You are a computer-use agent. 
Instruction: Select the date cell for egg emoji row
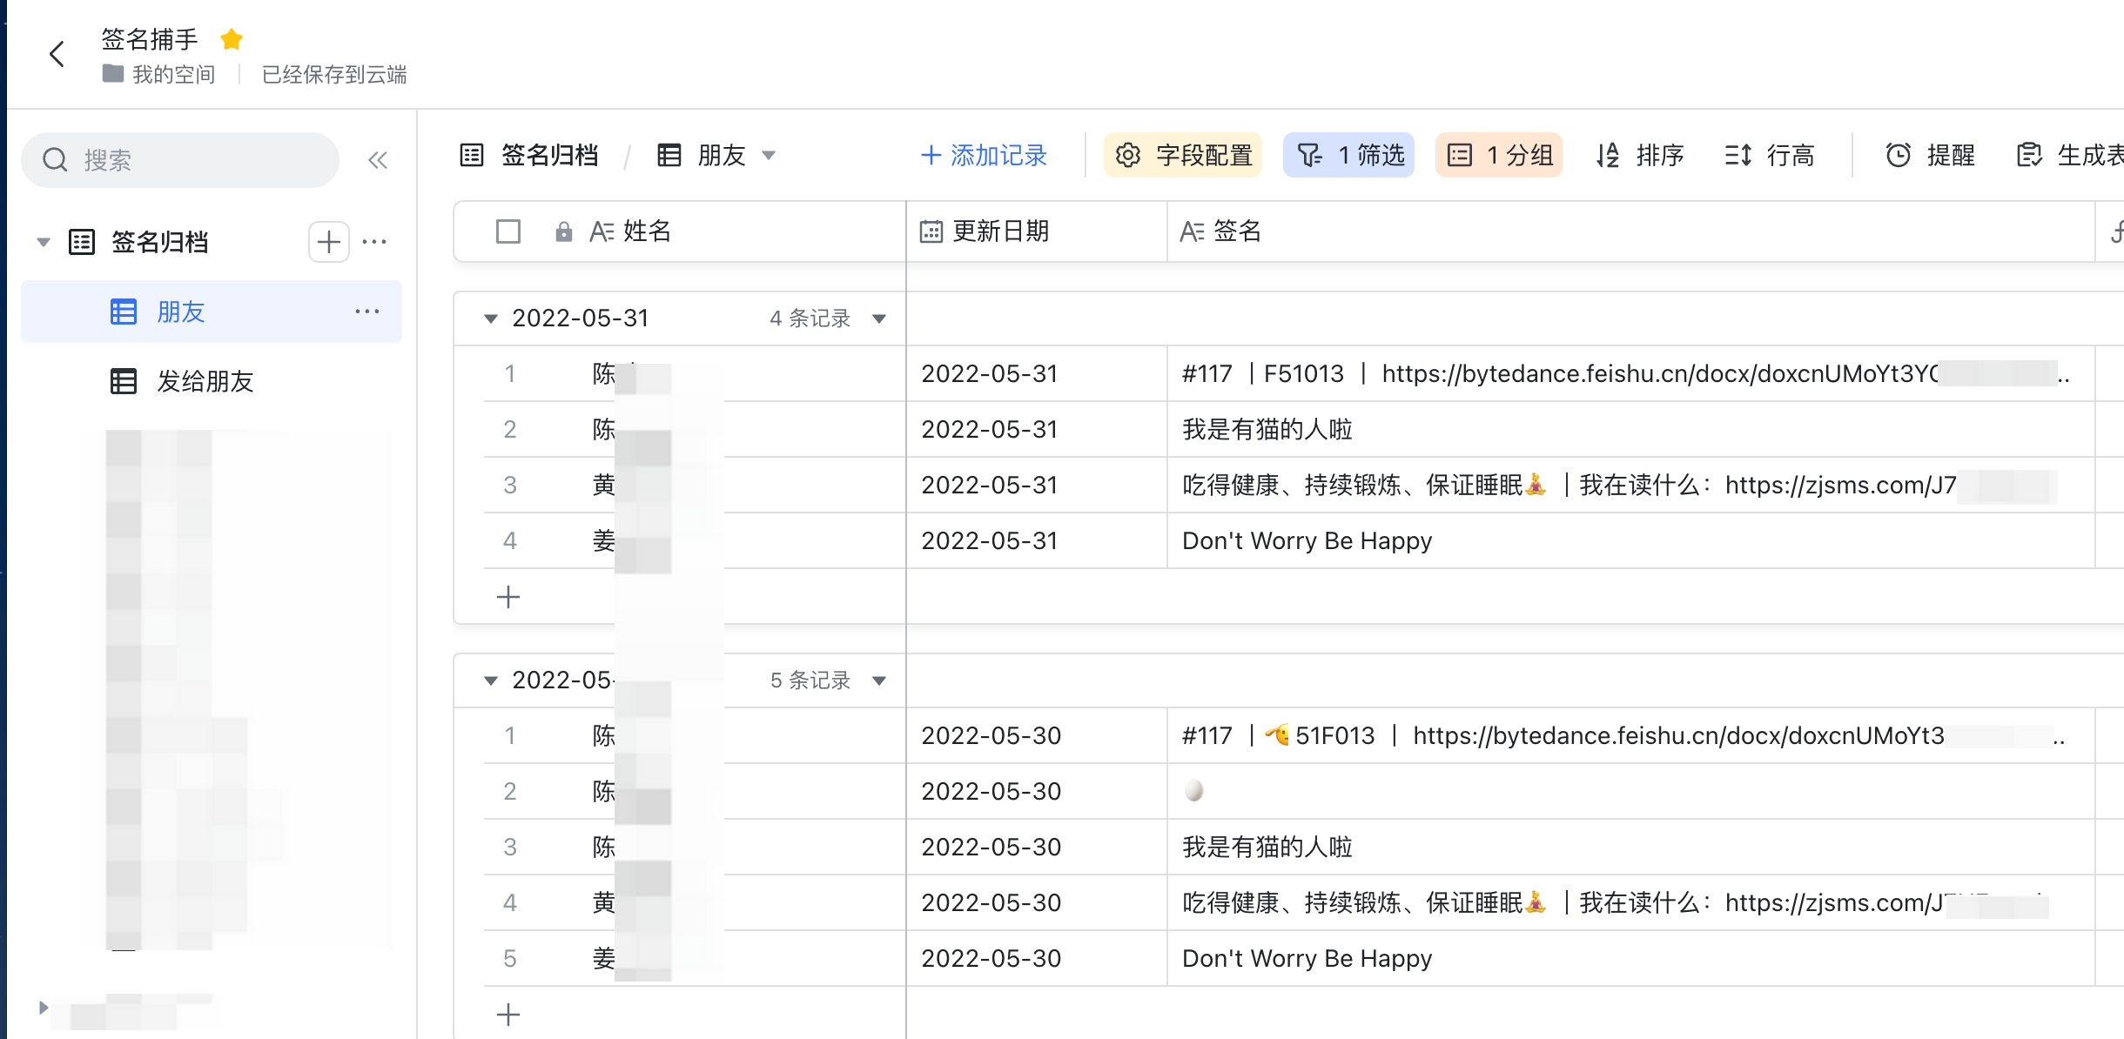coord(1036,792)
